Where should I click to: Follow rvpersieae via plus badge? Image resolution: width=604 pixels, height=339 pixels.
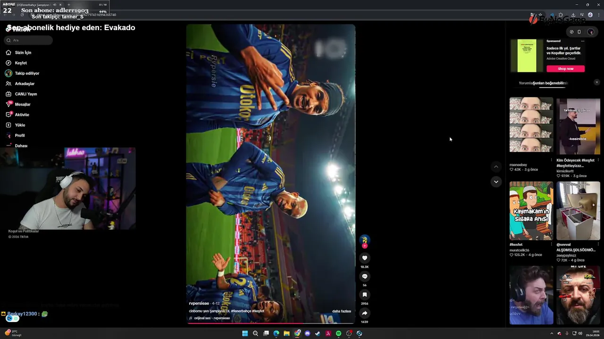[364, 246]
